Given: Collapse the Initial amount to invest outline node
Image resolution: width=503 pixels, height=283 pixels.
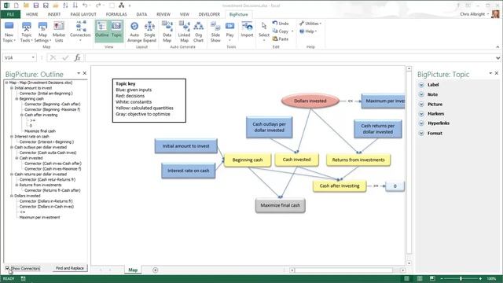Looking at the screenshot, I should (x=12, y=88).
